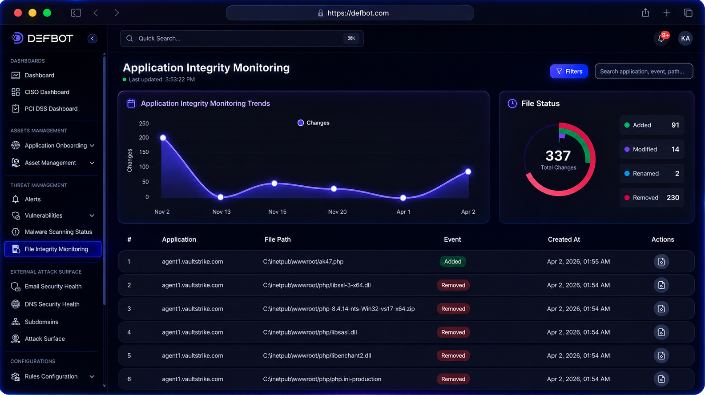Screen dimensions: 705x395
Task: Click the Vulnerabilities shield icon
Action: click(16, 215)
